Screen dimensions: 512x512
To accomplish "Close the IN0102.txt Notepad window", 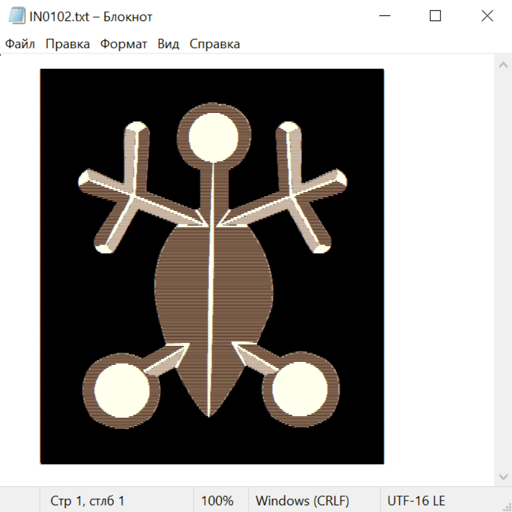I will [487, 16].
